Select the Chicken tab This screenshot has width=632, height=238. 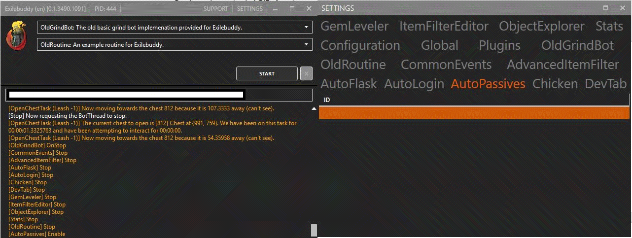(x=555, y=84)
